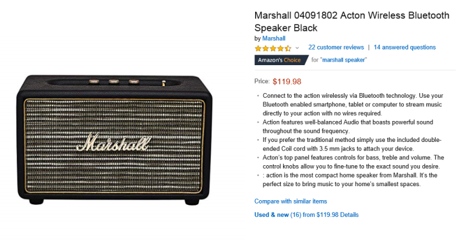
Task: Open the "marshall speaker" search link
Action: click(x=344, y=60)
